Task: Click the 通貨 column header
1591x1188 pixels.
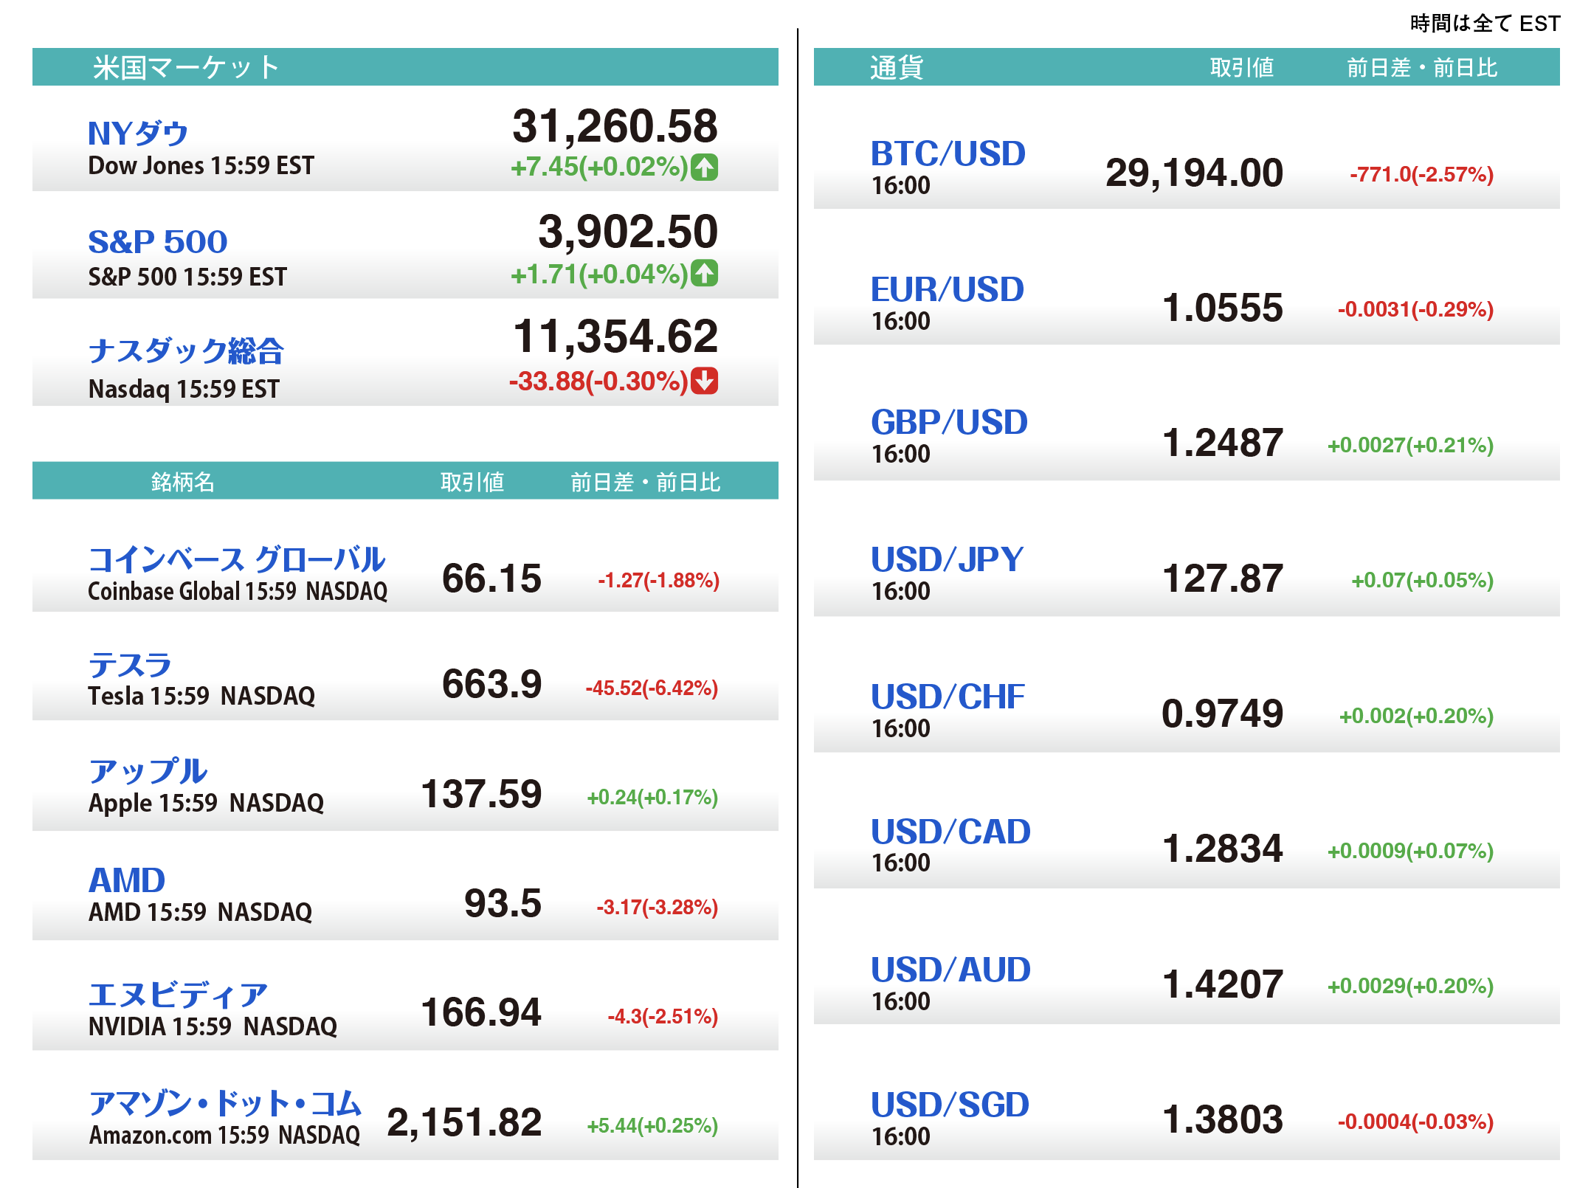Action: pyautogui.click(x=897, y=67)
